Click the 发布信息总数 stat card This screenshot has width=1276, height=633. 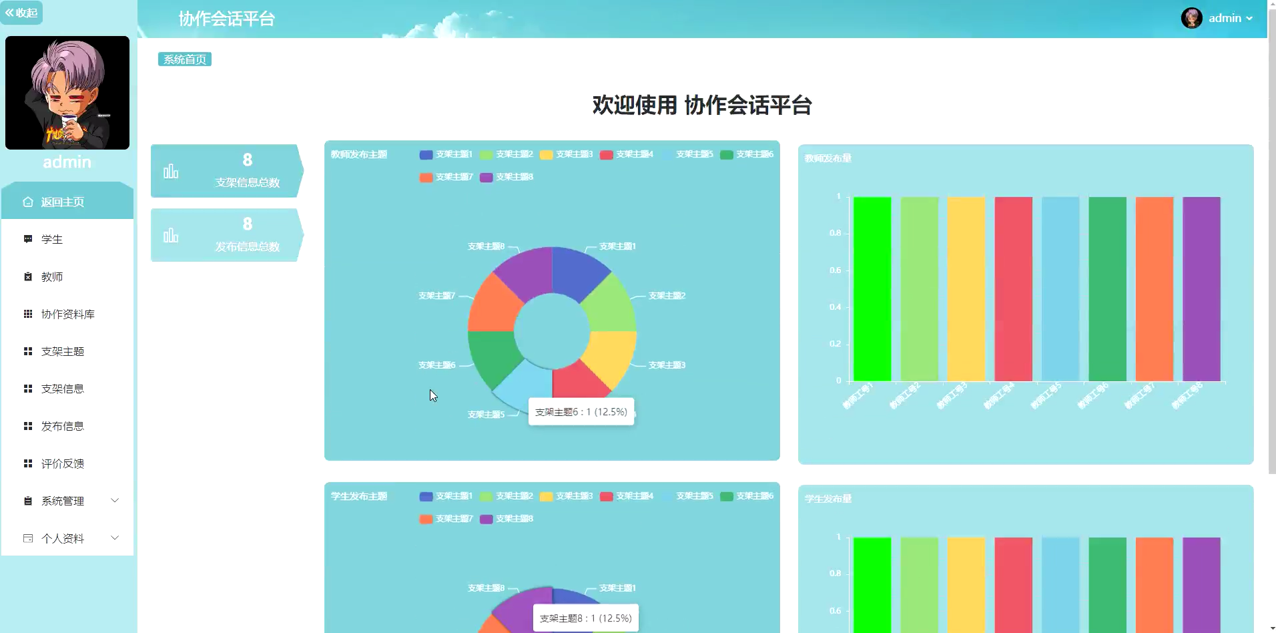click(x=227, y=235)
